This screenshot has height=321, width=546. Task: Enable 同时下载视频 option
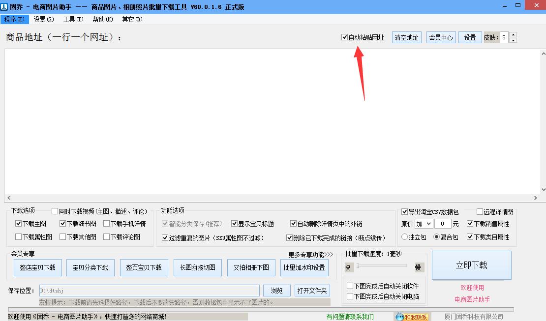(55, 210)
